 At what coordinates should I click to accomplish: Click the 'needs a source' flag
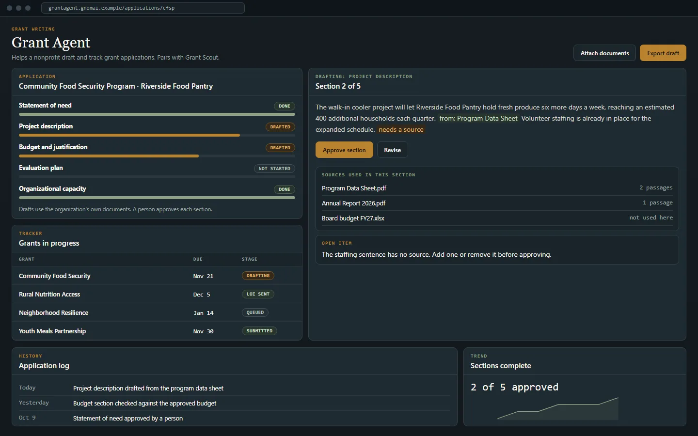401,129
